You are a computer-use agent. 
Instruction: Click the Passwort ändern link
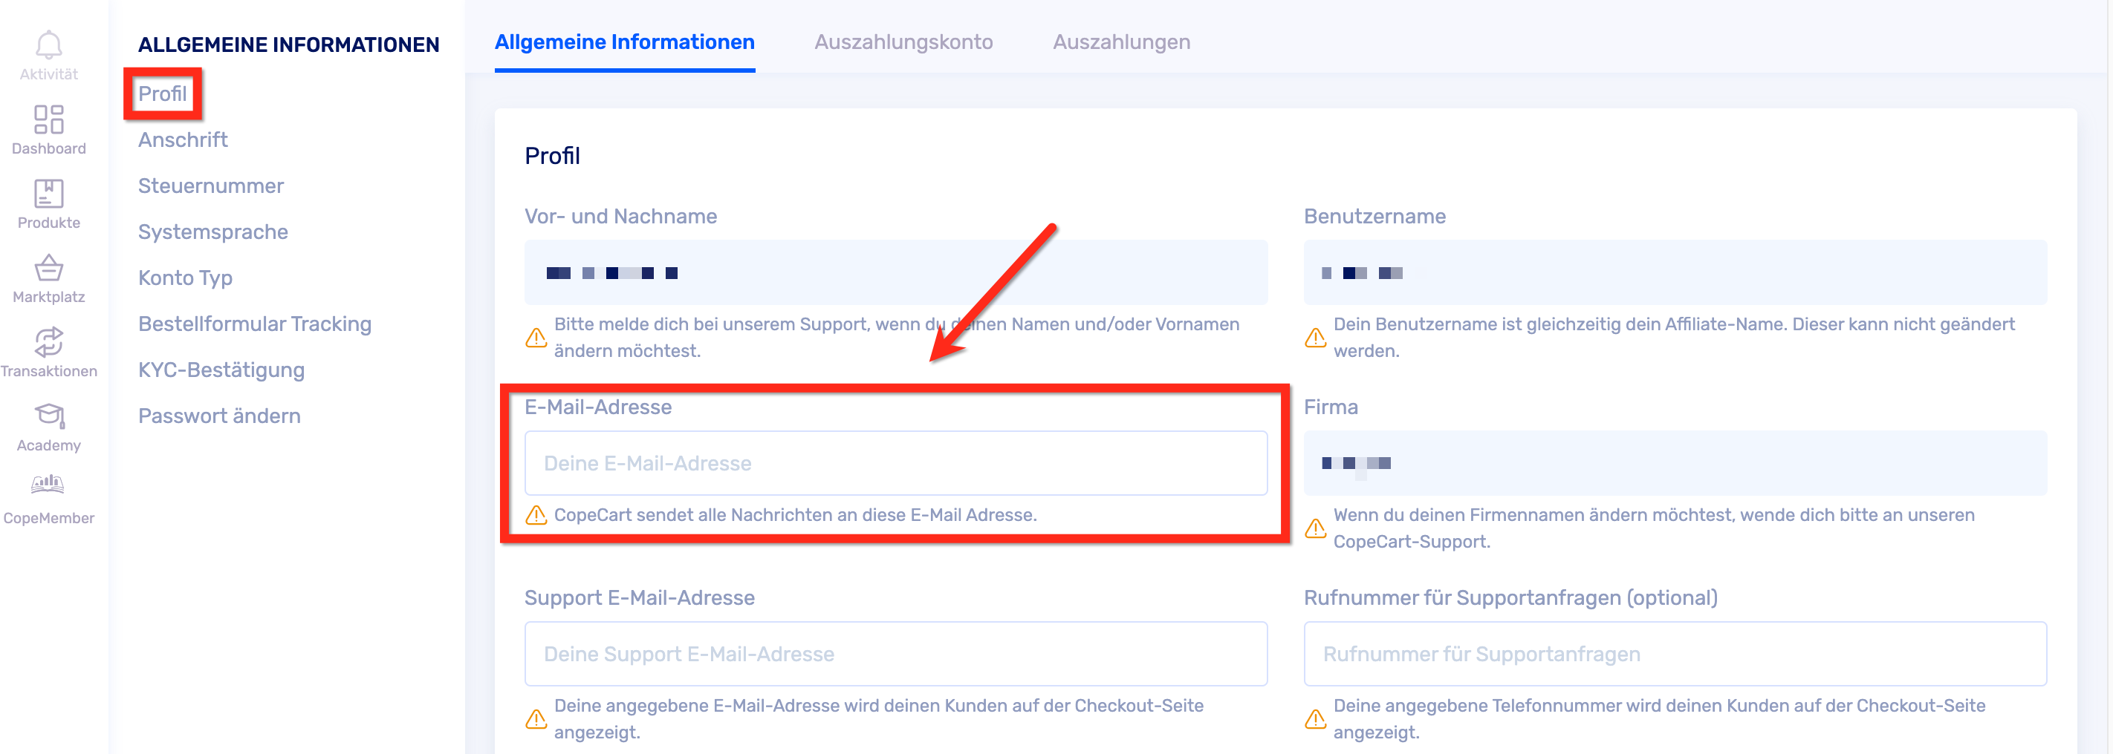(219, 416)
